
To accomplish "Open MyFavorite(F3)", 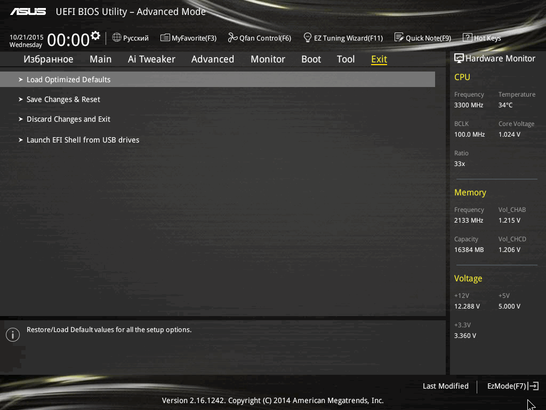I will click(x=194, y=38).
